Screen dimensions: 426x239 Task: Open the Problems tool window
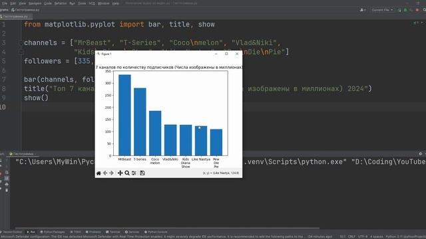pyautogui.click(x=93, y=232)
